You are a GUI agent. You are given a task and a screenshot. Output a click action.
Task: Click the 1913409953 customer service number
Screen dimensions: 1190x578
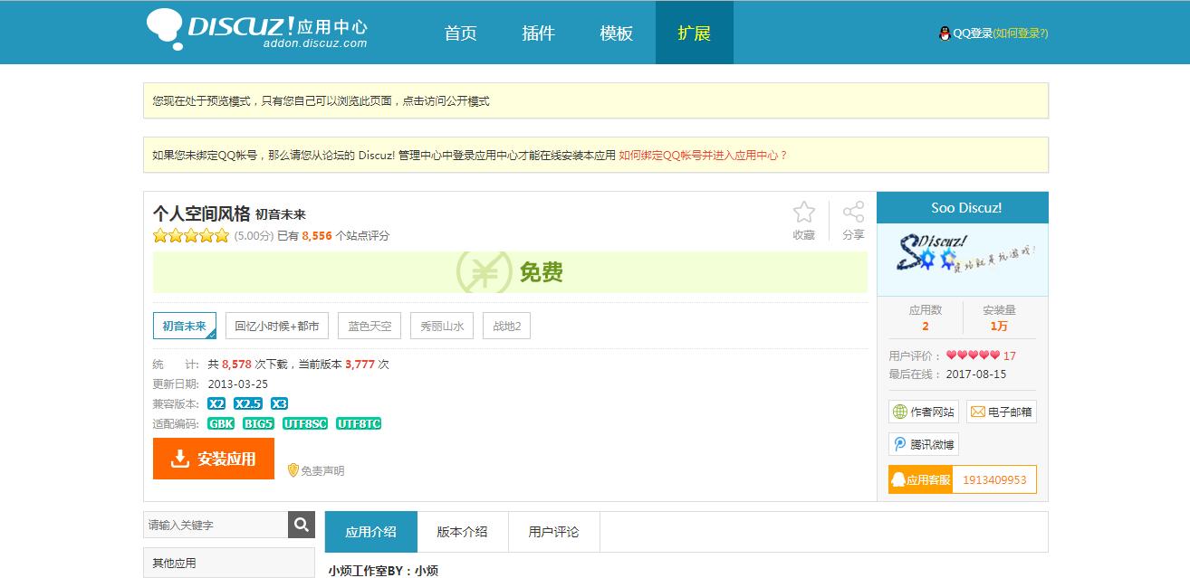994,479
